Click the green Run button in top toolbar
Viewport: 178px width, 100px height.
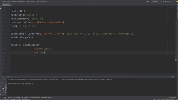[161, 1]
